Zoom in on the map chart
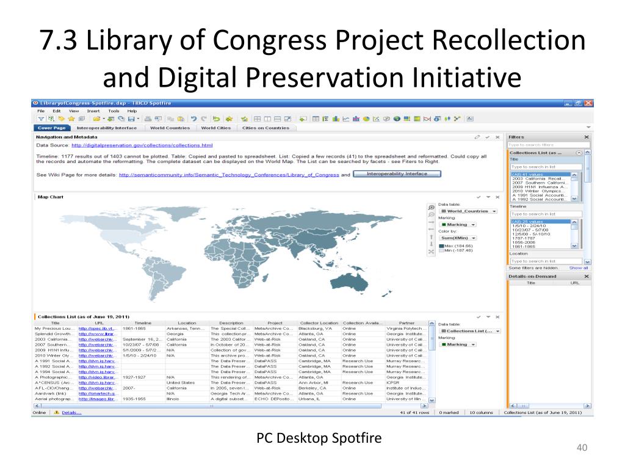The image size is (625, 469). point(431,208)
